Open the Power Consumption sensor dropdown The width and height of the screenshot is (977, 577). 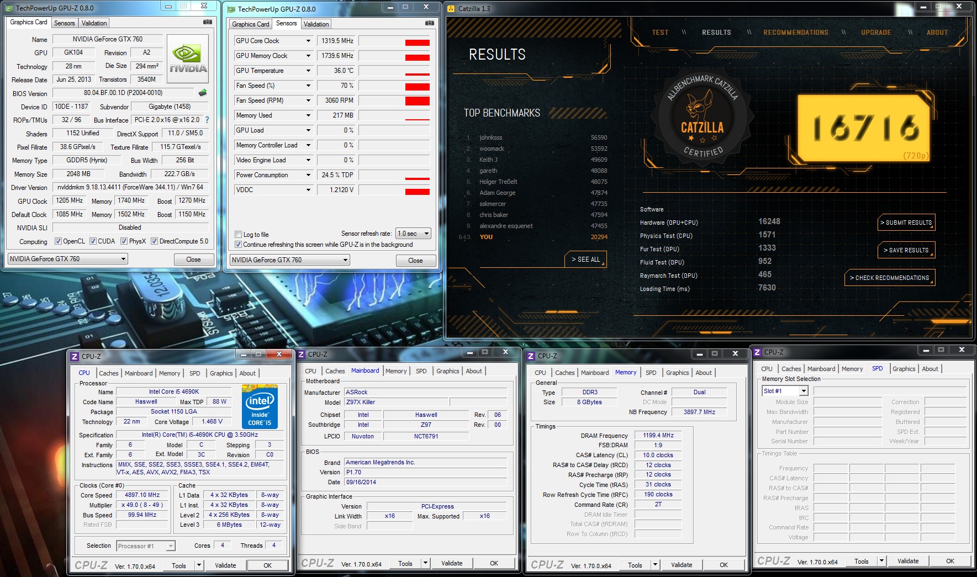308,175
